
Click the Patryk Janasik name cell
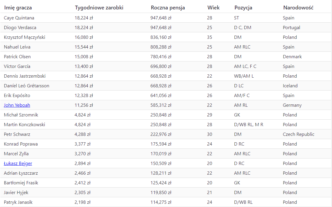(x=18, y=202)
